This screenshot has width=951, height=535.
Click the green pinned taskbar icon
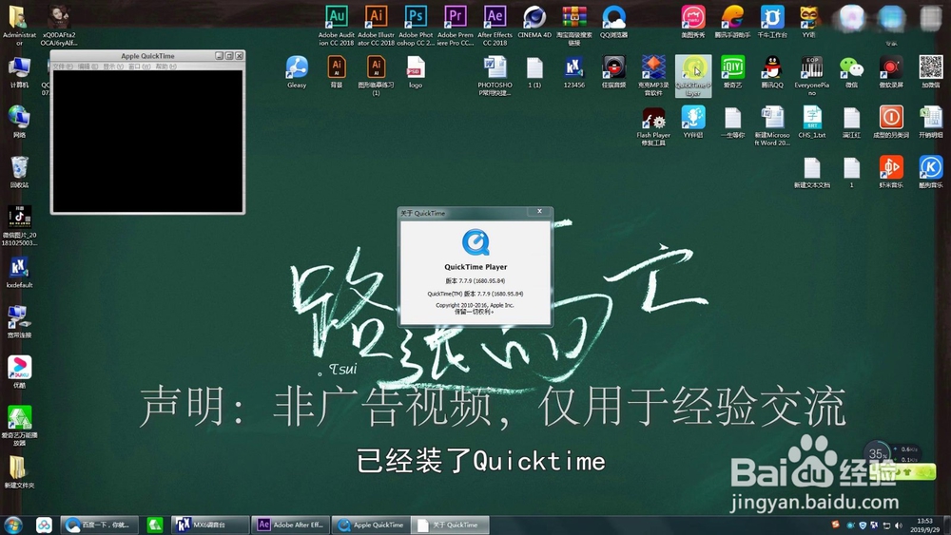click(x=155, y=525)
